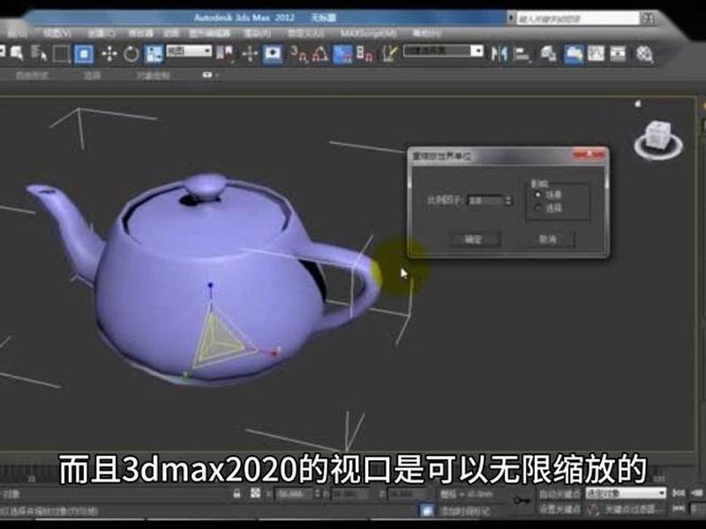Switch to the 自由形式 ribbon tab
This screenshot has height=529, width=706.
(x=32, y=75)
